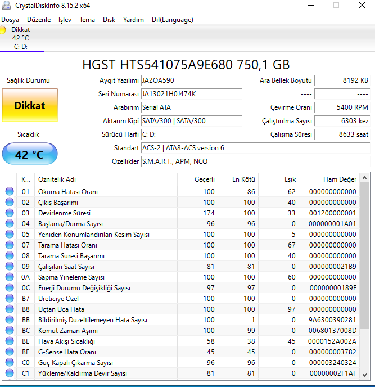Click the scroll down arrow in attribute list
The image size is (375, 387).
(x=365, y=375)
